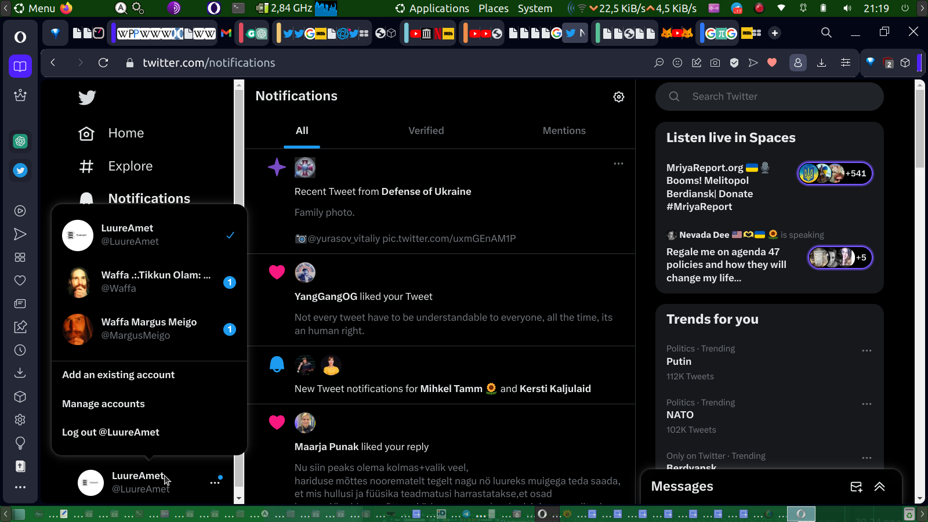Expand the Messages drawer
Screen dimensions: 928x522
click(879, 487)
